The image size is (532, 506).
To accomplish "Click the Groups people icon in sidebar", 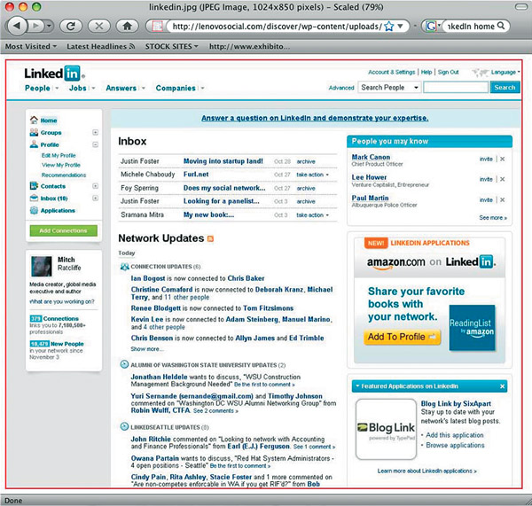I will tap(34, 132).
